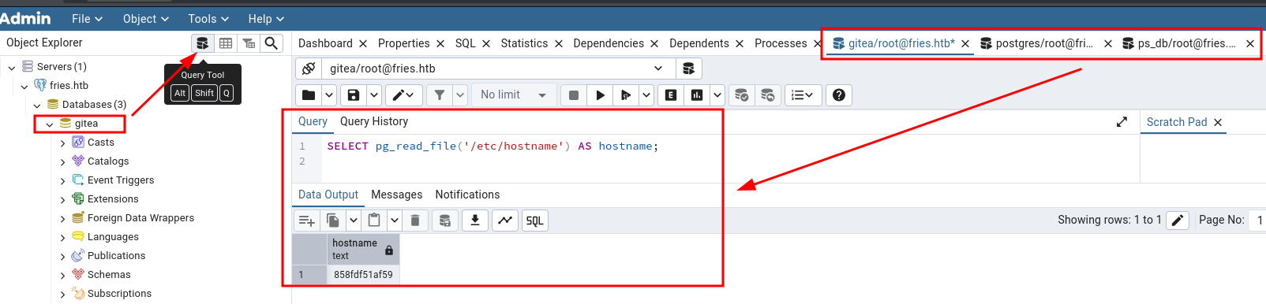Toggle the connection status icon
This screenshot has height=304, width=1266.
[309, 69]
